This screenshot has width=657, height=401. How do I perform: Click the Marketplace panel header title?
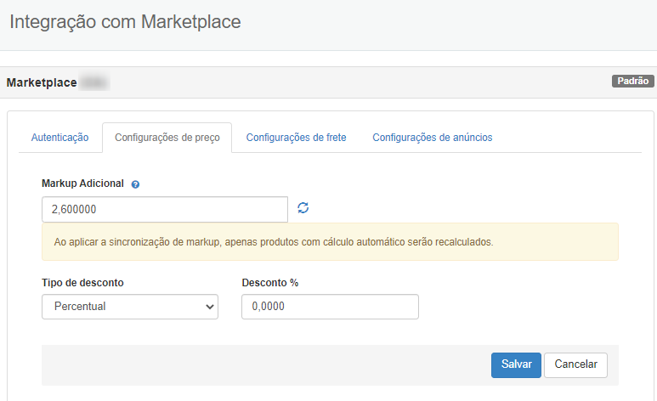[x=41, y=82]
